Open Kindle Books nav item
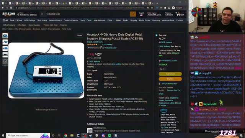The height and width of the screenshot is (138, 245). (x=144, y=20)
